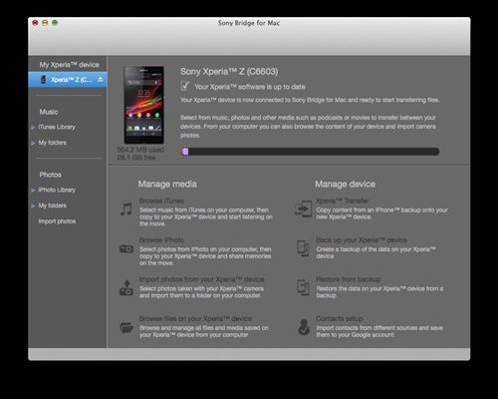Open iTunes Library in sidebar
The width and height of the screenshot is (498, 399).
point(57,127)
